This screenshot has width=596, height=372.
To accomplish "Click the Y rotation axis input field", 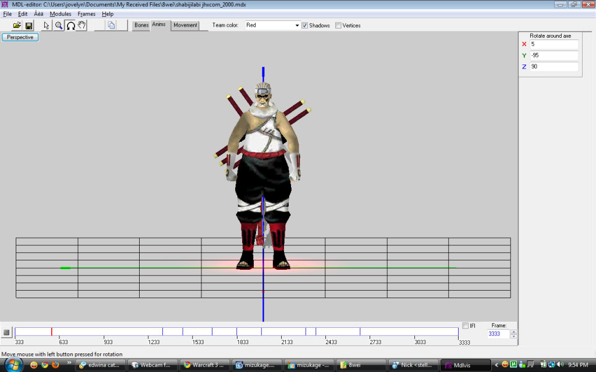I will pyautogui.click(x=554, y=56).
